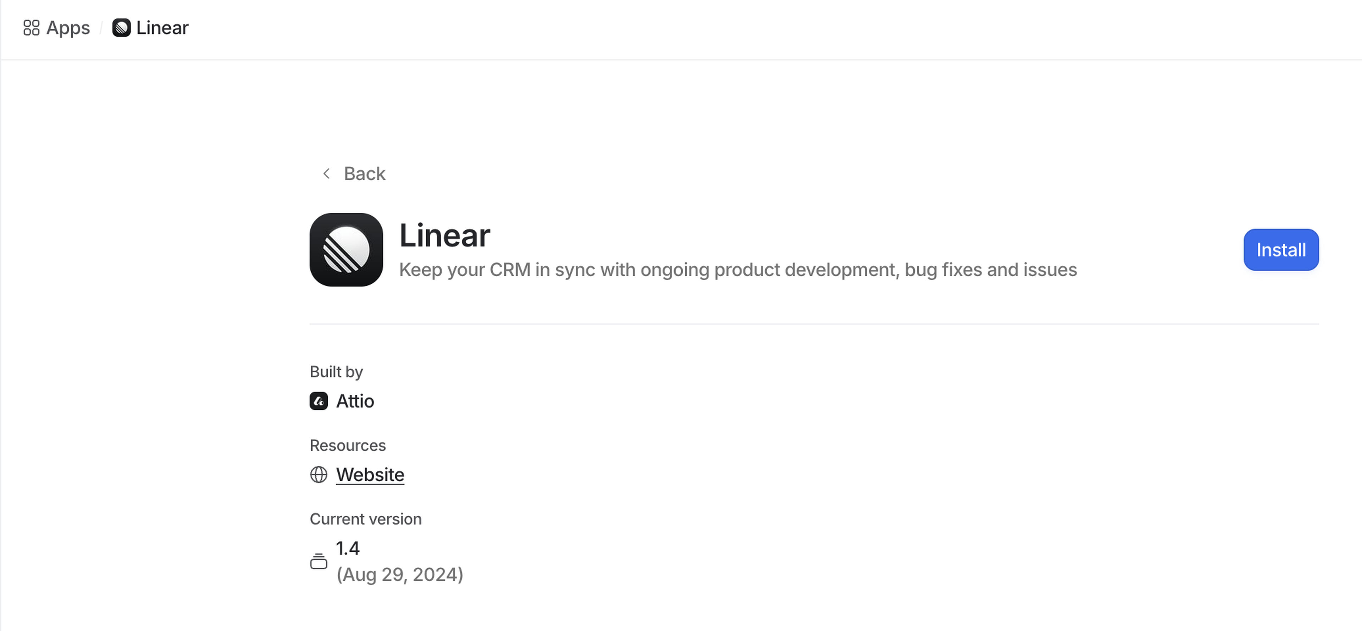Image resolution: width=1362 pixels, height=631 pixels.
Task: Click the Linear app title heading
Action: 444,236
